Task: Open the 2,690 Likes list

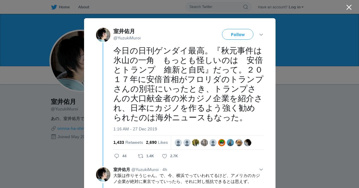Action: coord(157,142)
